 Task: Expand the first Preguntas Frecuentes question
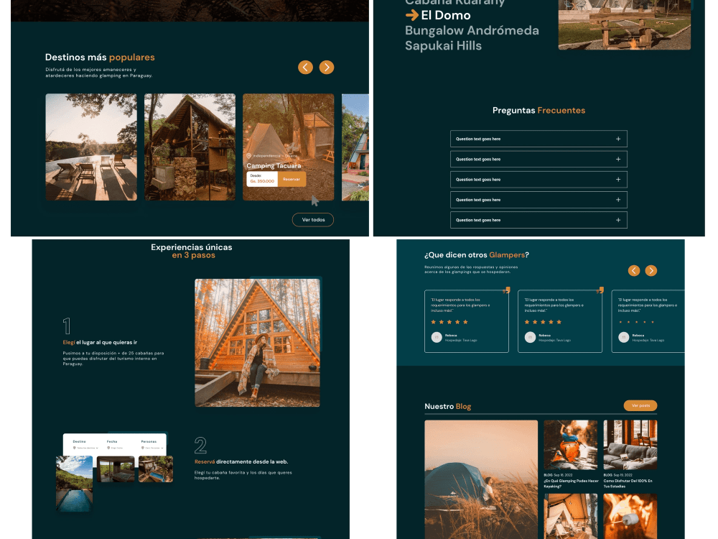617,139
